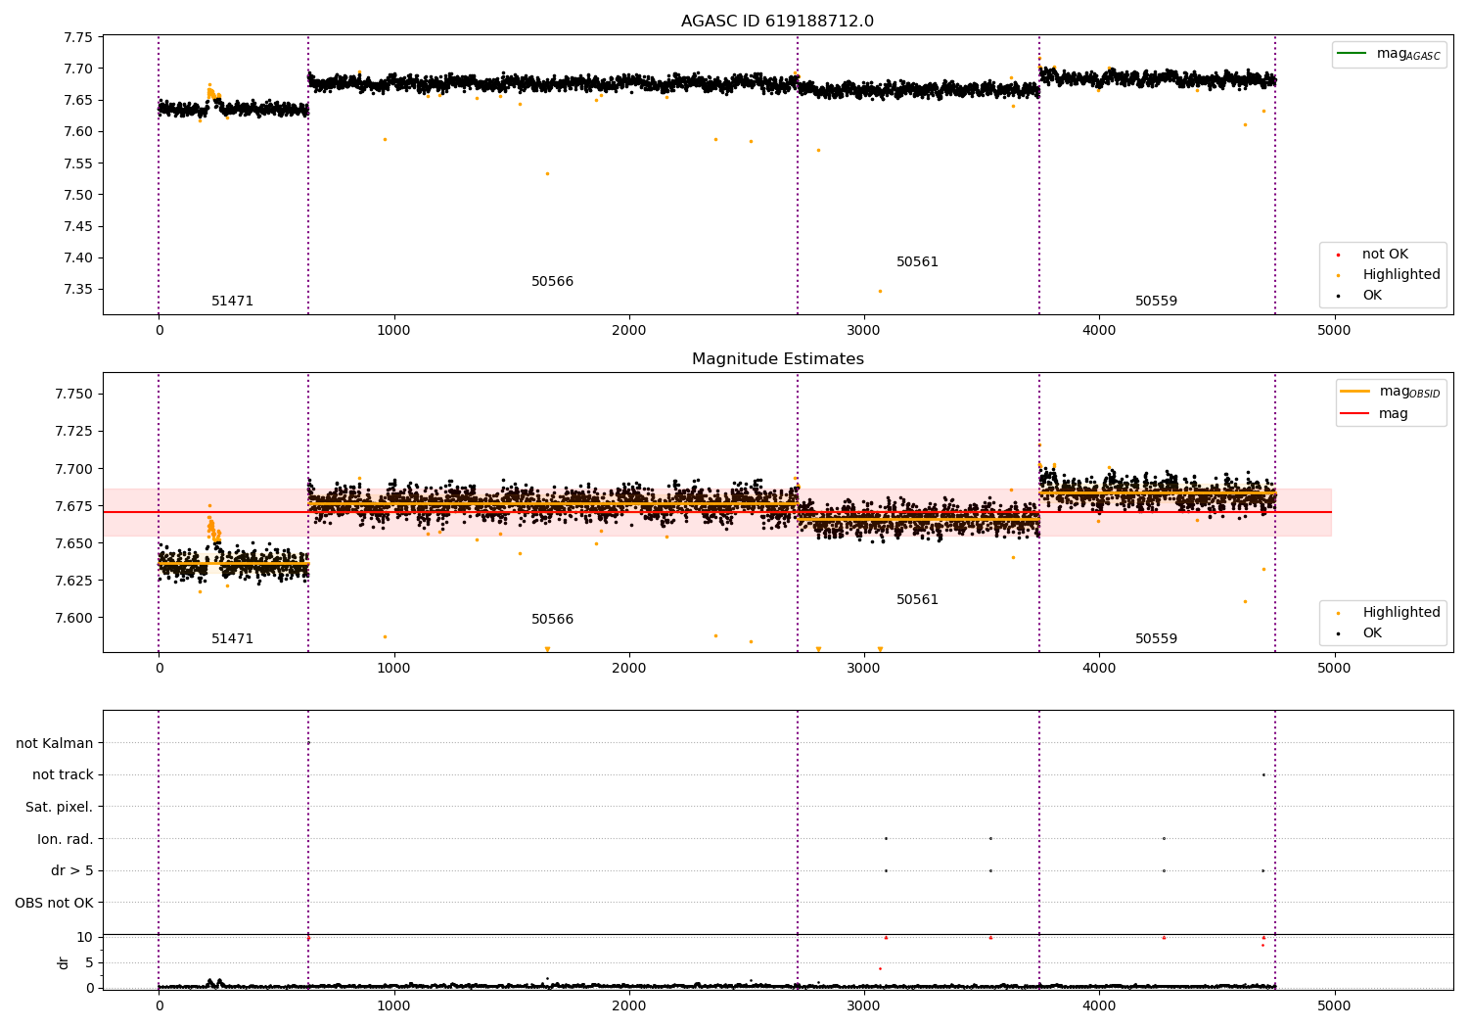Click OBSID label 50559 in top plot

(1157, 302)
